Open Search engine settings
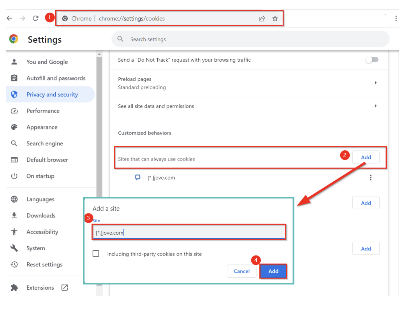 click(x=45, y=144)
